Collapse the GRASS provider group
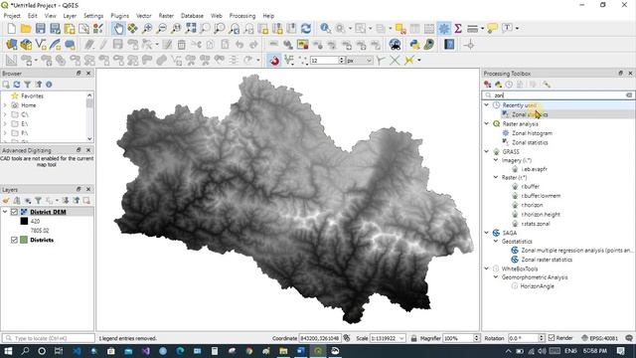636x358 pixels. tap(486, 151)
